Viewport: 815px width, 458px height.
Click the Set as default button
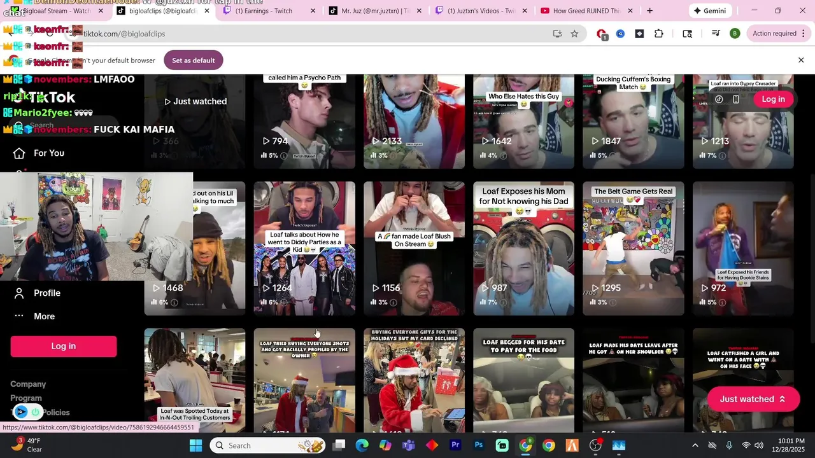(194, 60)
